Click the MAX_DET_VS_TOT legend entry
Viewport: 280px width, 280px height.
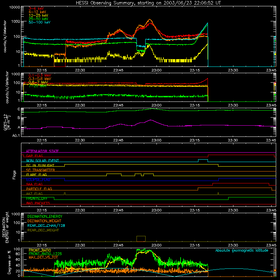click(x=43, y=257)
